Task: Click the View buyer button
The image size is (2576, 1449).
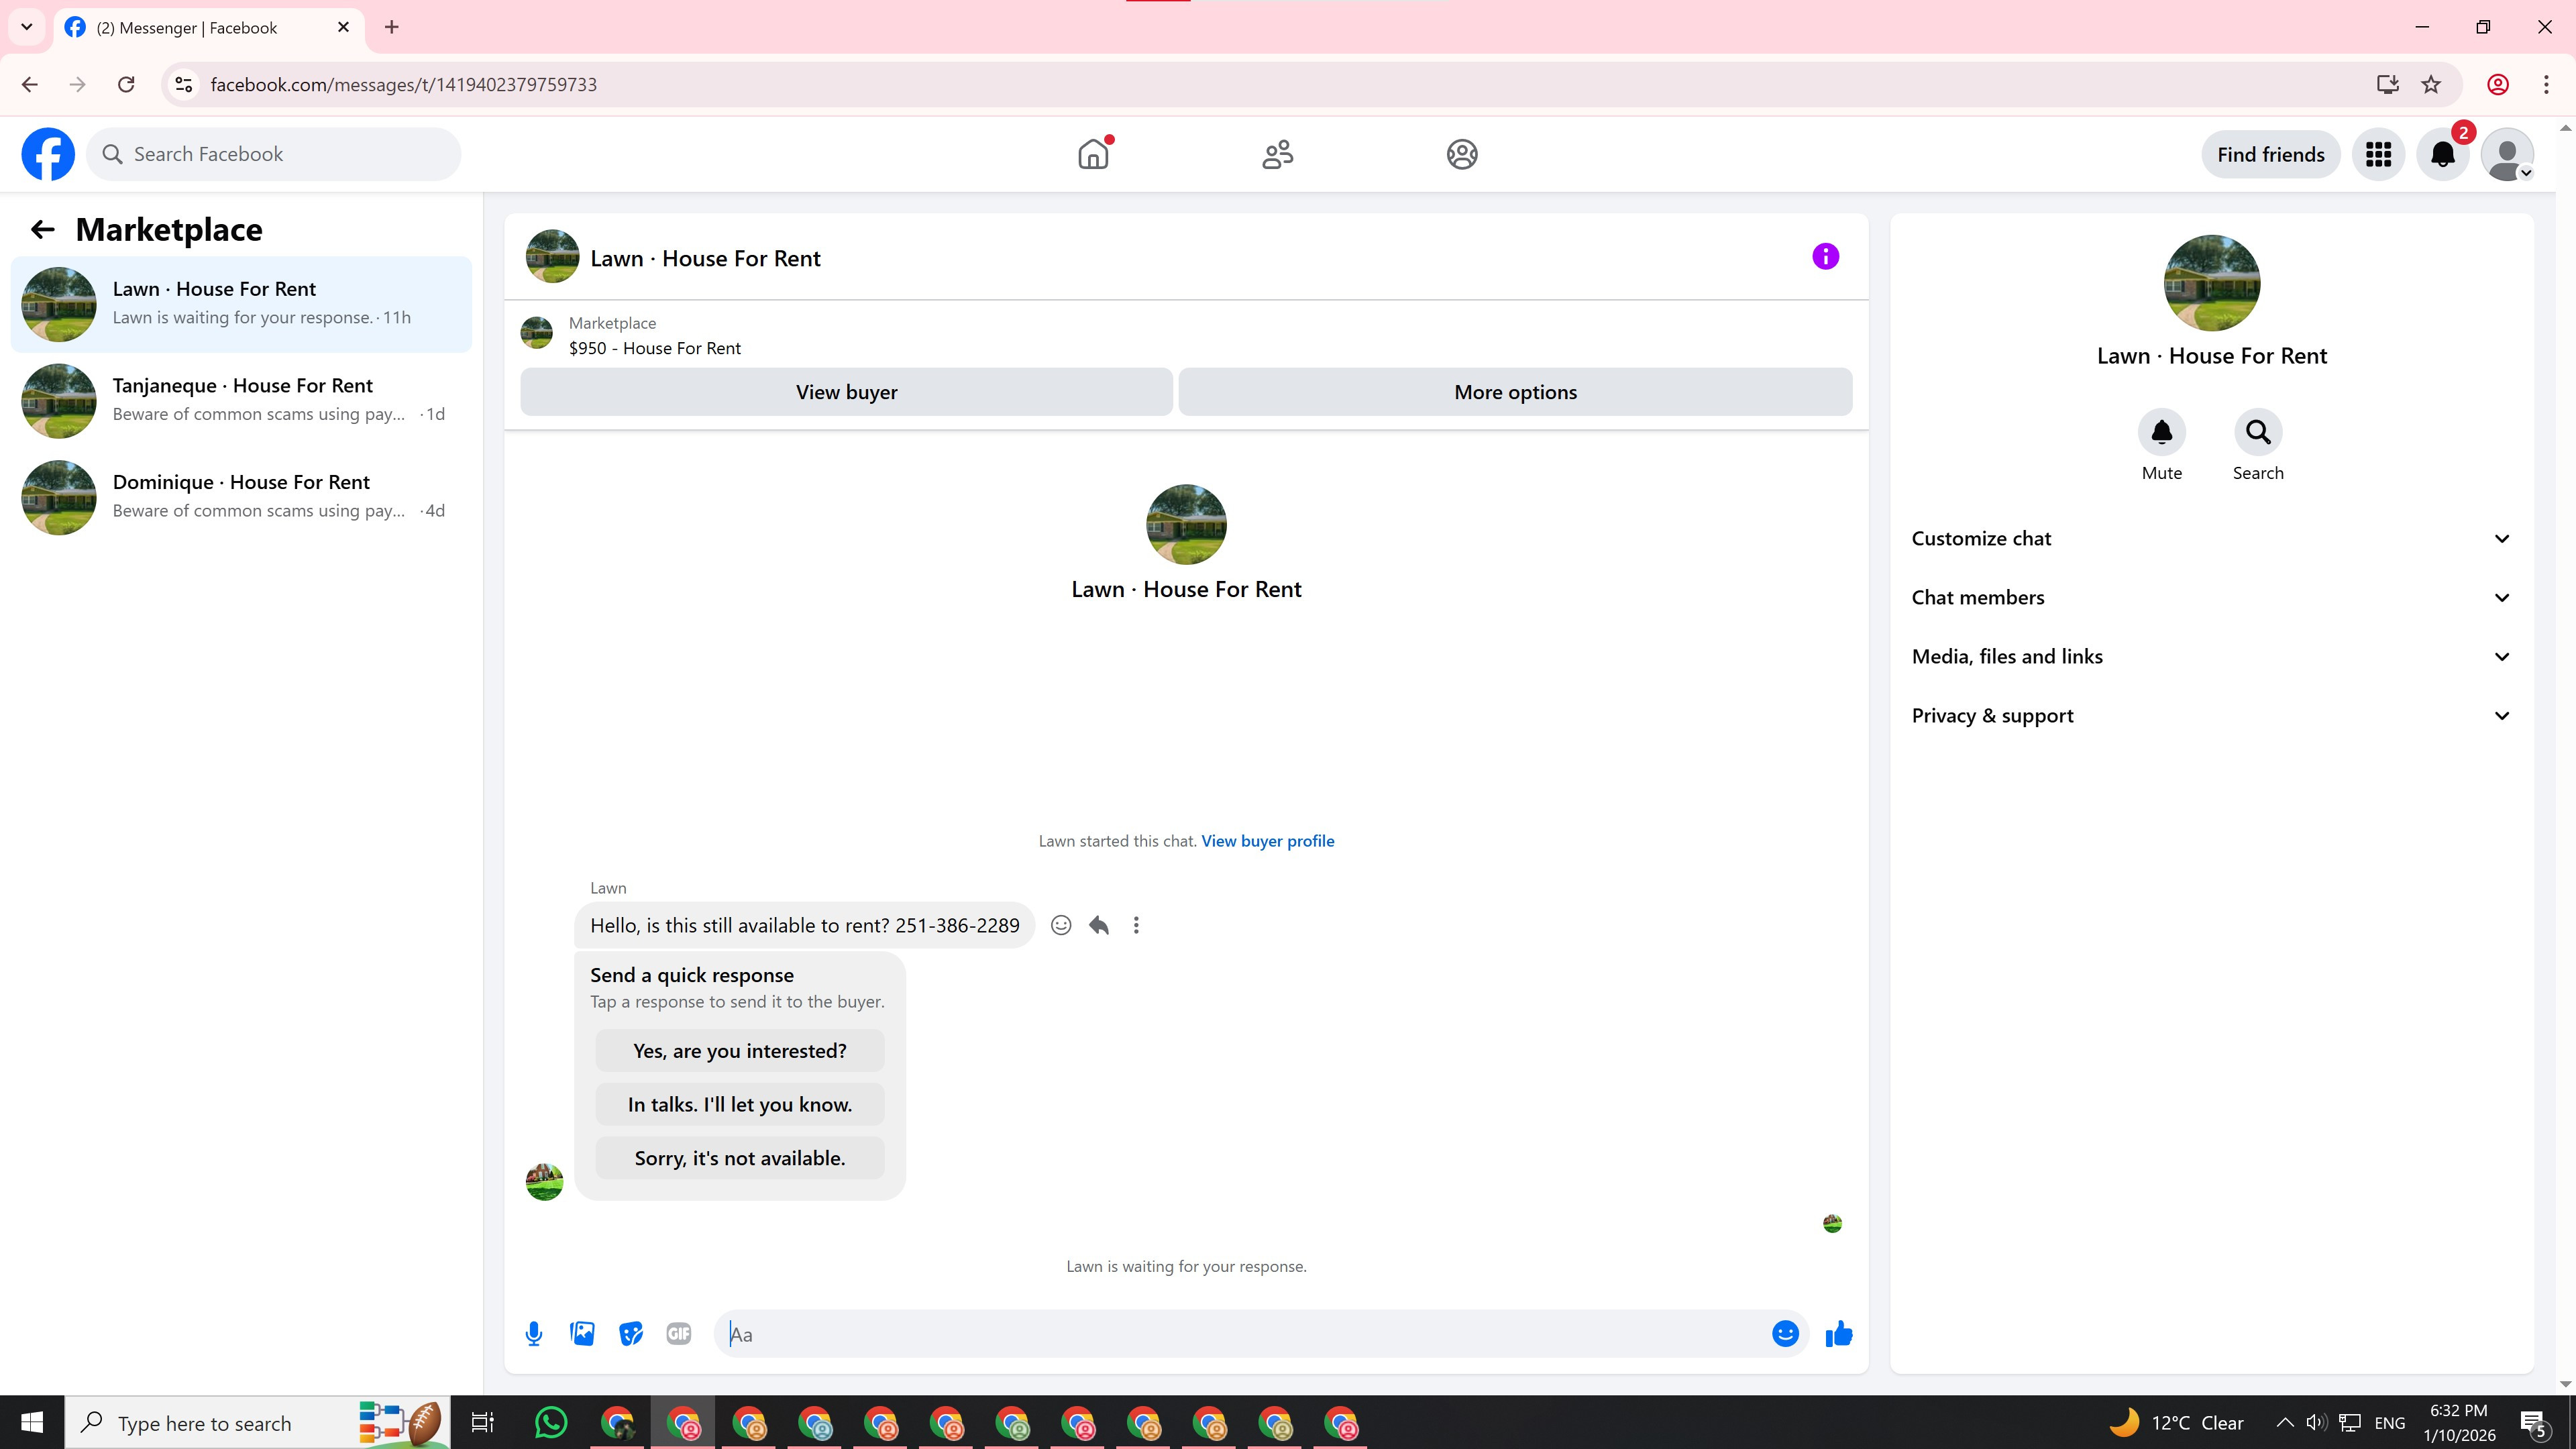Action: click(846, 392)
